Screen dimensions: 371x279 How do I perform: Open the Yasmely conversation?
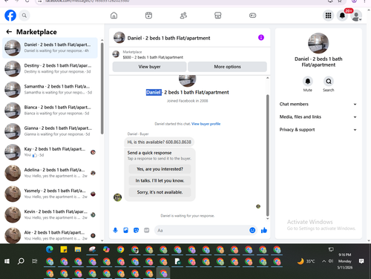click(50, 194)
